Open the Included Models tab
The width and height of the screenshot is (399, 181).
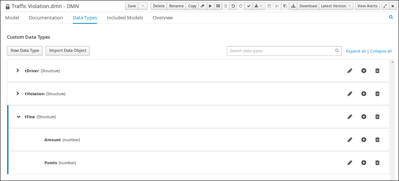click(x=125, y=18)
